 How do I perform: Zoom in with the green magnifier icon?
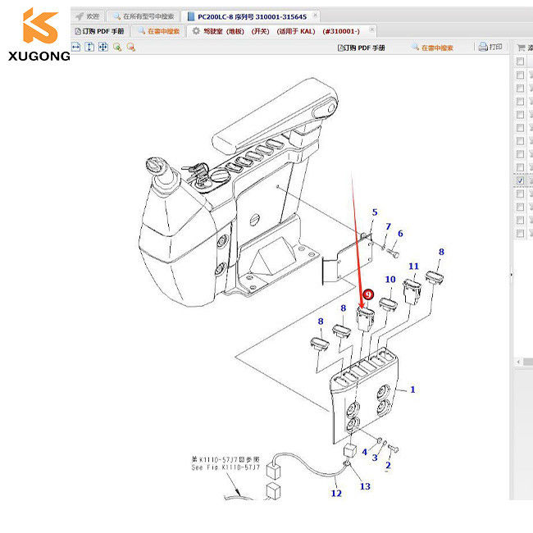117,48
